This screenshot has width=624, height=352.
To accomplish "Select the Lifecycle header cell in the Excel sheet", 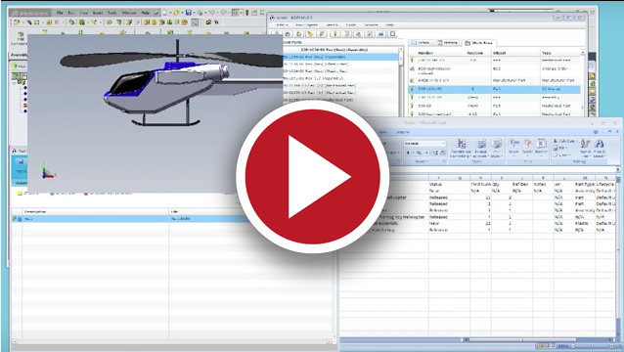I will pos(605,185).
